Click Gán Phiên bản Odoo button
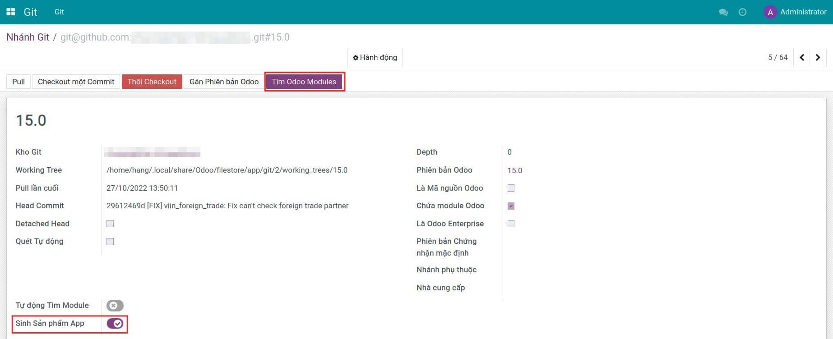833x339 pixels. (x=224, y=82)
